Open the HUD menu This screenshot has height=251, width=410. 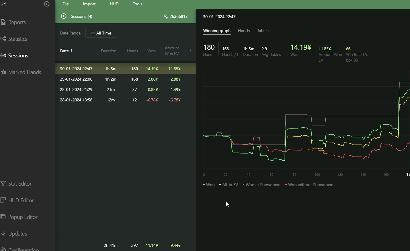point(114,4)
